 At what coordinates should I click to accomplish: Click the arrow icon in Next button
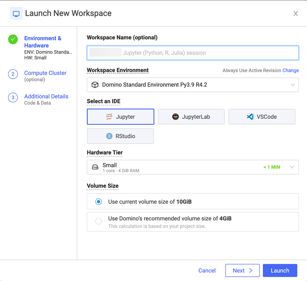coord(251,271)
